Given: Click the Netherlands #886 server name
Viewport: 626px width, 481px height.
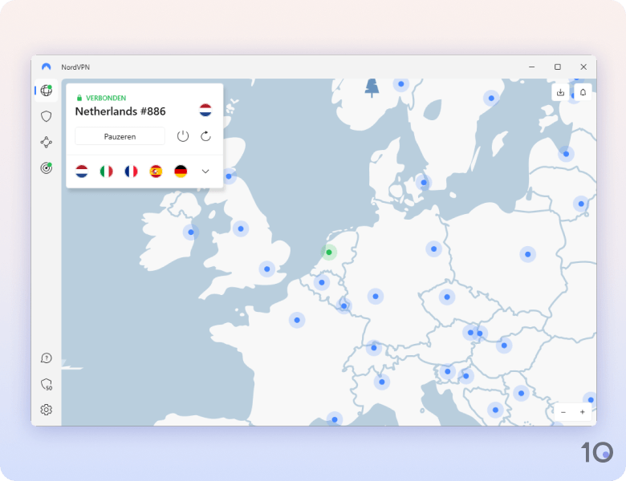Looking at the screenshot, I should coord(120,111).
